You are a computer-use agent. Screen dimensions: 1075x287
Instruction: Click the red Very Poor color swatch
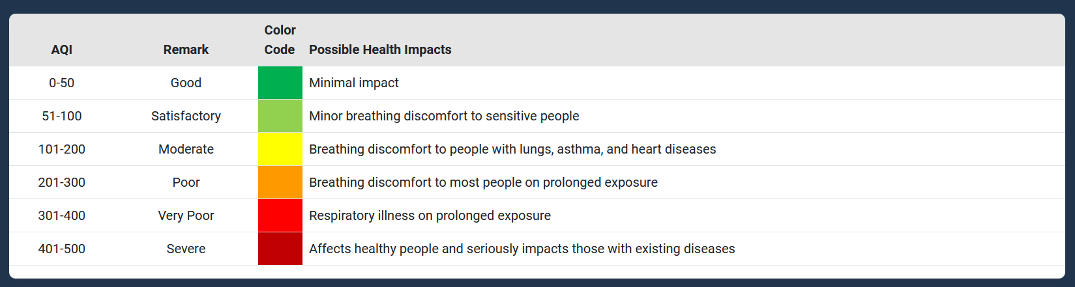[x=280, y=215]
